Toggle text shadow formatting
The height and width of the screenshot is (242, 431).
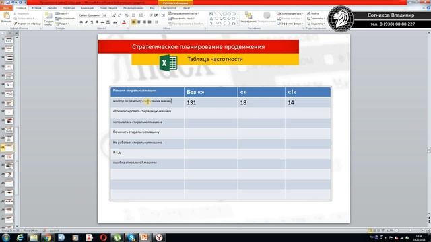[x=97, y=22]
